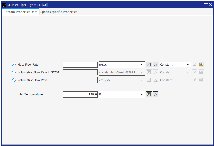Open standard-cm3/min unit dropdown for SCCM

click(122, 72)
